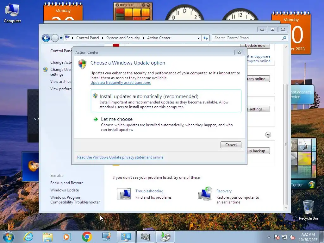324x243 pixels.
Task: Click the Forward navigation arrow in Control Panel
Action: coord(55,38)
